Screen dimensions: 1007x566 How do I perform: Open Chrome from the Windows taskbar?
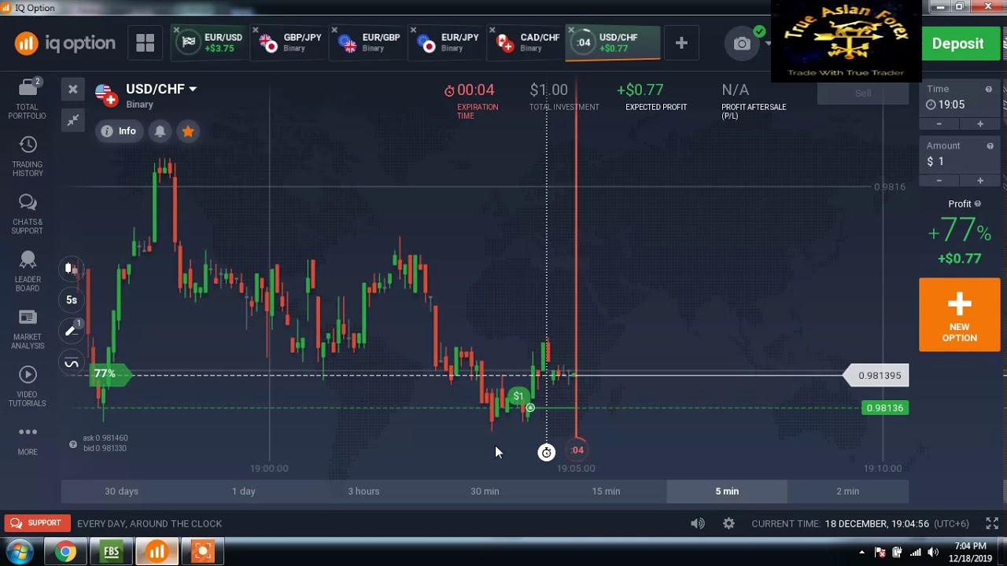coord(66,552)
